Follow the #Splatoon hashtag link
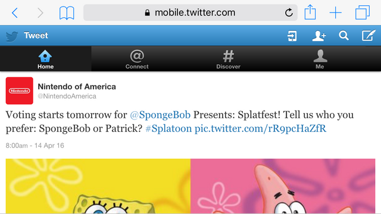The height and width of the screenshot is (214, 381). click(168, 128)
